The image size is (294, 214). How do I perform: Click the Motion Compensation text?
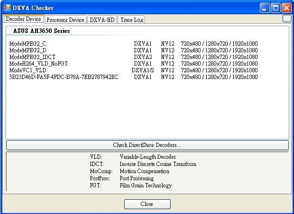pyautogui.click(x=145, y=171)
